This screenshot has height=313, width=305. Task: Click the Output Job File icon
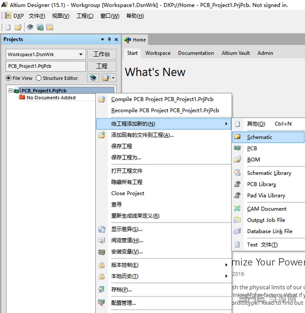pyautogui.click(x=237, y=220)
